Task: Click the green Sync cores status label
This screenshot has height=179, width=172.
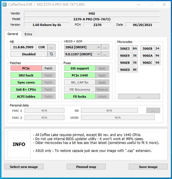Action: 26,82
